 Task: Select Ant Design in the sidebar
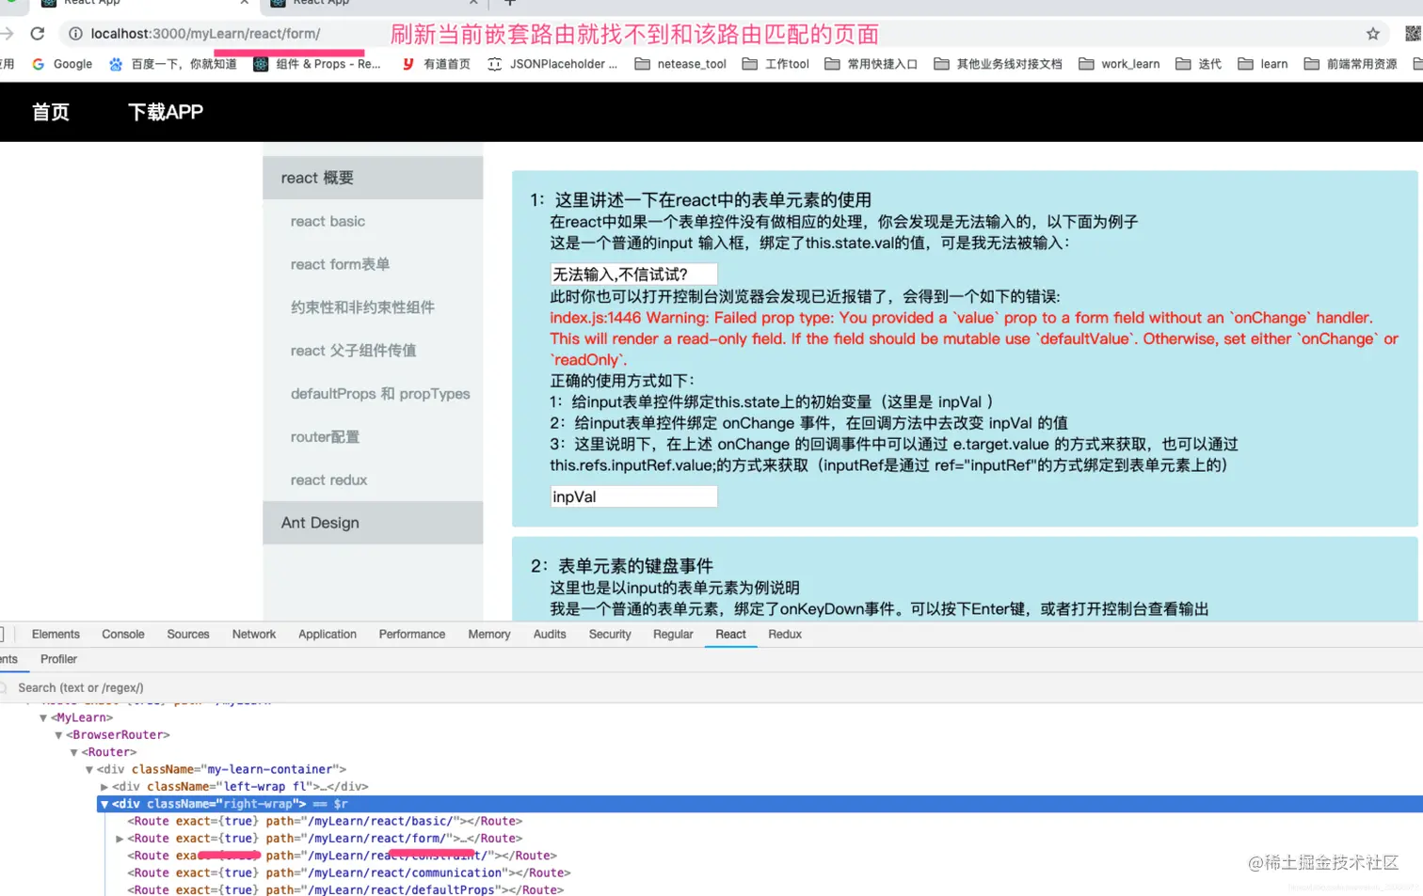point(320,523)
